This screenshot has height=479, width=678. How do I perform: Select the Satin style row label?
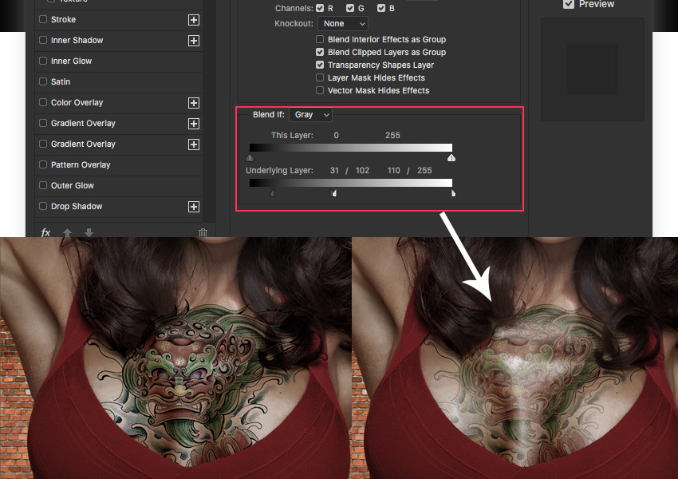(x=61, y=81)
